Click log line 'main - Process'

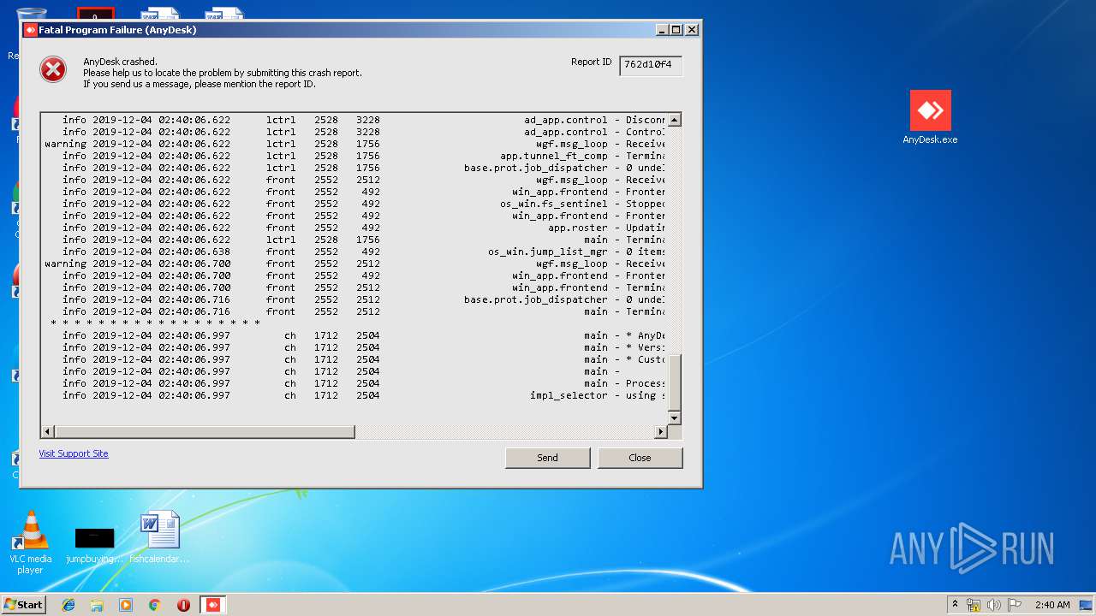354,383
